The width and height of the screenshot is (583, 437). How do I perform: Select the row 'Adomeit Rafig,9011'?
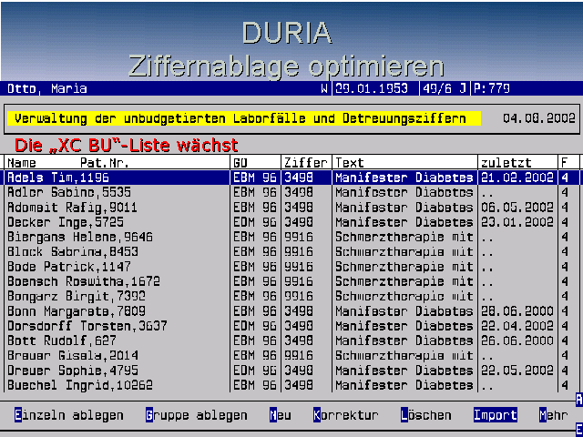[x=291, y=207]
